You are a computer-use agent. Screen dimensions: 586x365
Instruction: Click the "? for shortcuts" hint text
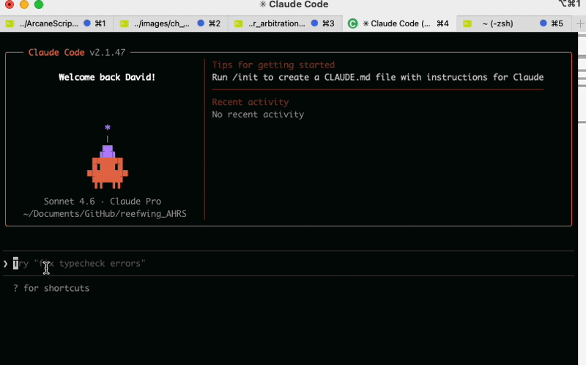[x=51, y=288]
